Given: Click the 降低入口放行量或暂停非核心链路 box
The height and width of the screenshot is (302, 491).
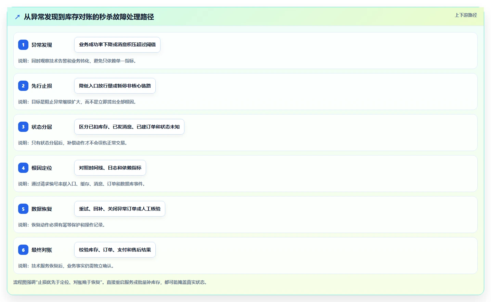Looking at the screenshot, I should pos(115,86).
